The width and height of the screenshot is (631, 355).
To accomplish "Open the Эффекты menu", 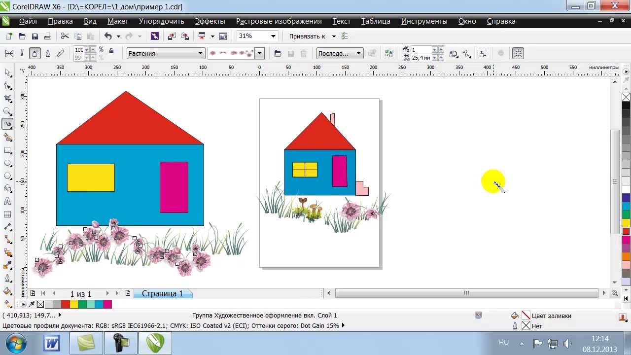I will click(x=210, y=21).
